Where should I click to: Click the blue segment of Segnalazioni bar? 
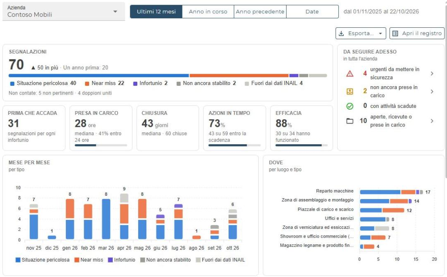coord(99,75)
